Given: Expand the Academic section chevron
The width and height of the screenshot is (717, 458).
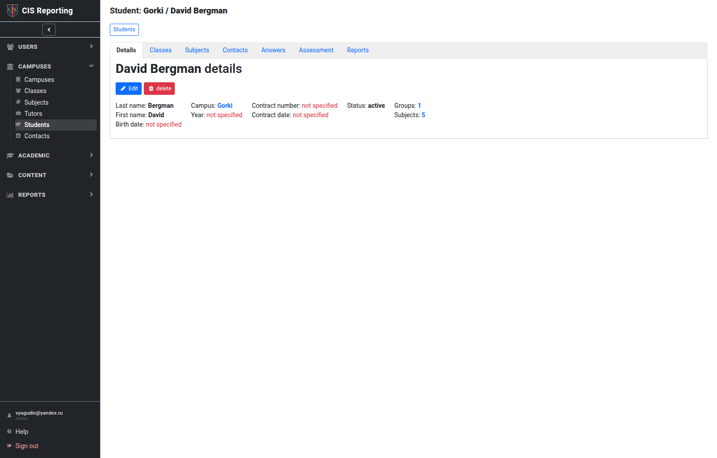Looking at the screenshot, I should pyautogui.click(x=91, y=155).
